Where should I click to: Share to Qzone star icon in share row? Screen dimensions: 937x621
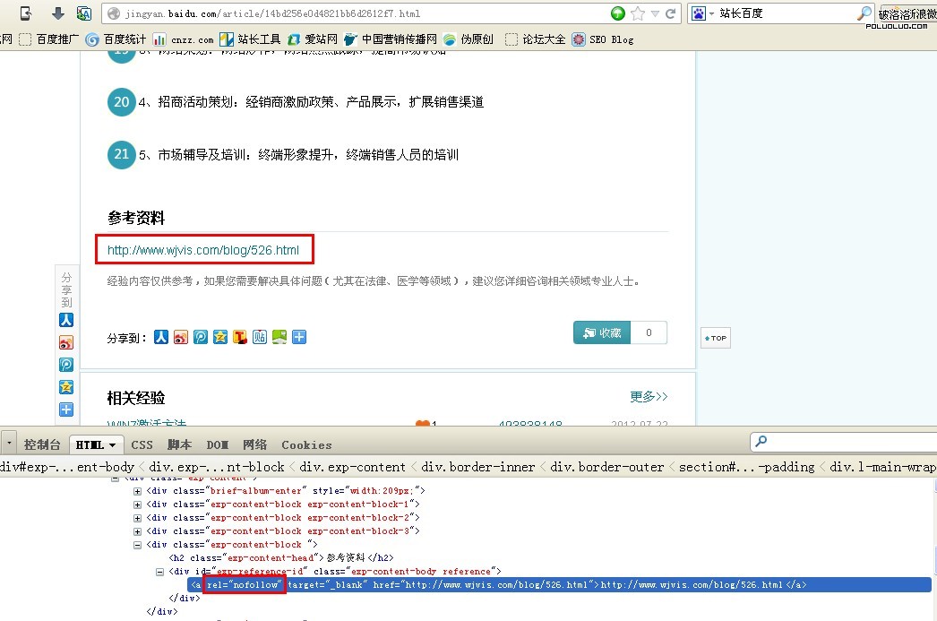click(220, 337)
